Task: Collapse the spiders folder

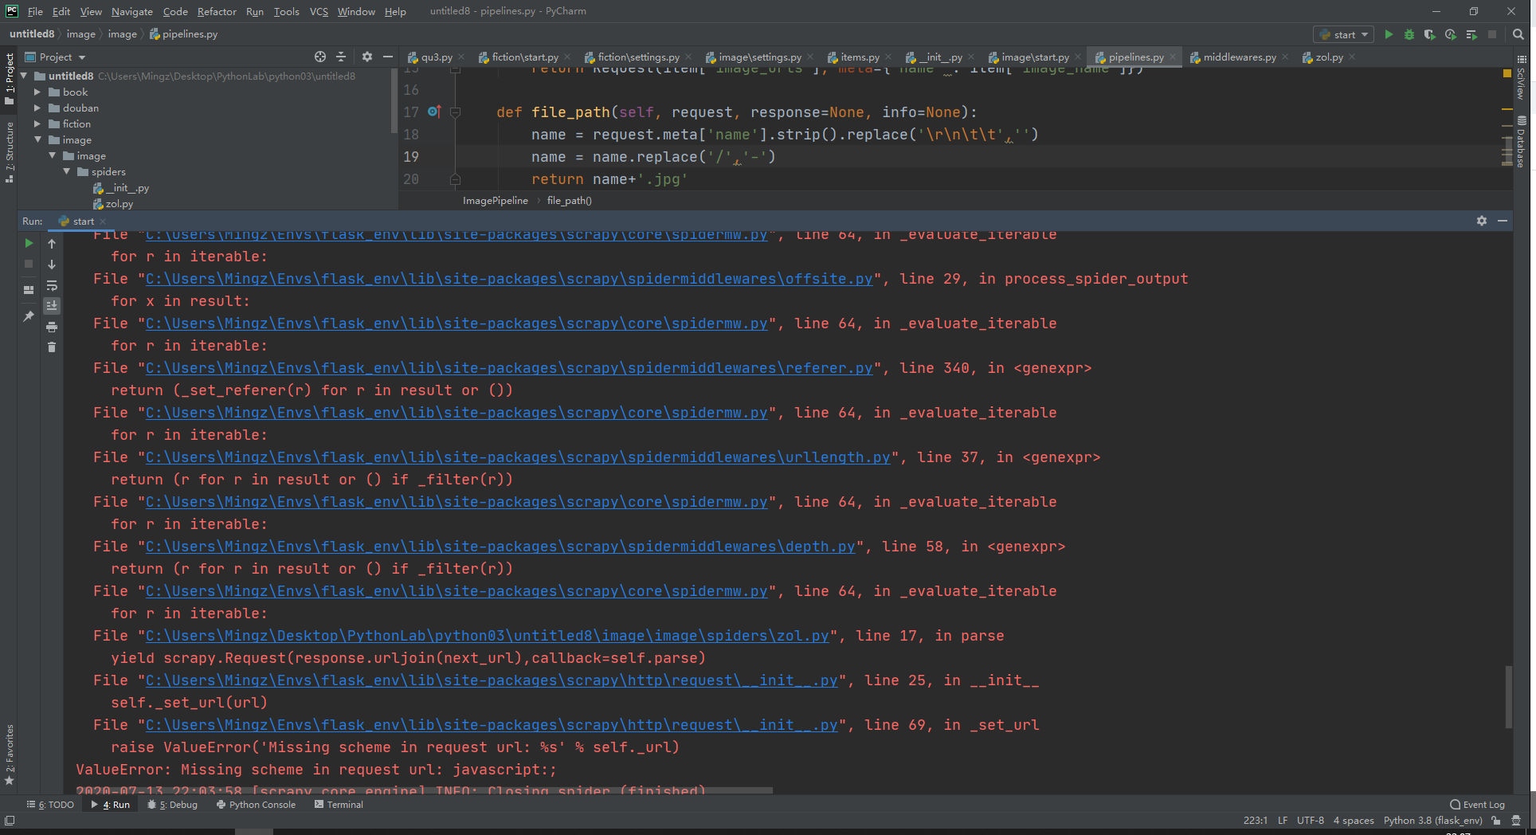Action: click(67, 171)
